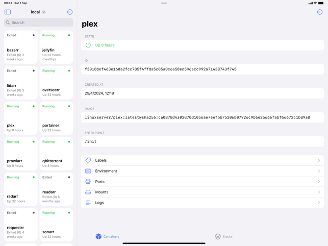Select the exited bazarr container
328x246 pixels.
point(21,47)
